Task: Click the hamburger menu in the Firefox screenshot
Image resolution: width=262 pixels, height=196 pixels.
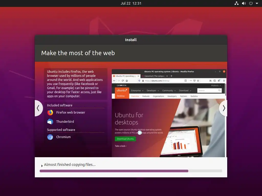Action: click(224, 81)
